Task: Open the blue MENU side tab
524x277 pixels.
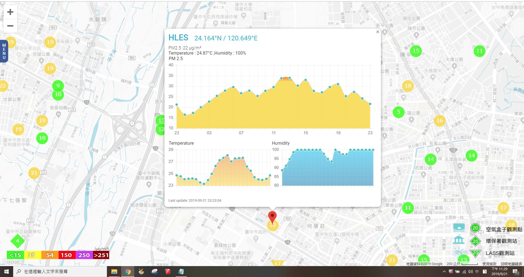Action: click(x=4, y=51)
